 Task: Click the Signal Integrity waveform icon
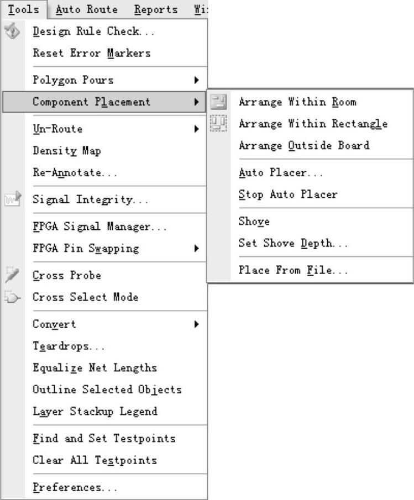[x=12, y=199]
